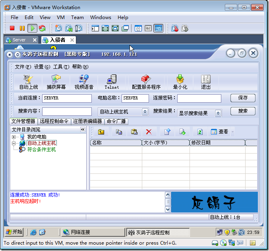Launch the Telnet tool icon
Viewport: 269px width, 251px height.
tap(112, 82)
